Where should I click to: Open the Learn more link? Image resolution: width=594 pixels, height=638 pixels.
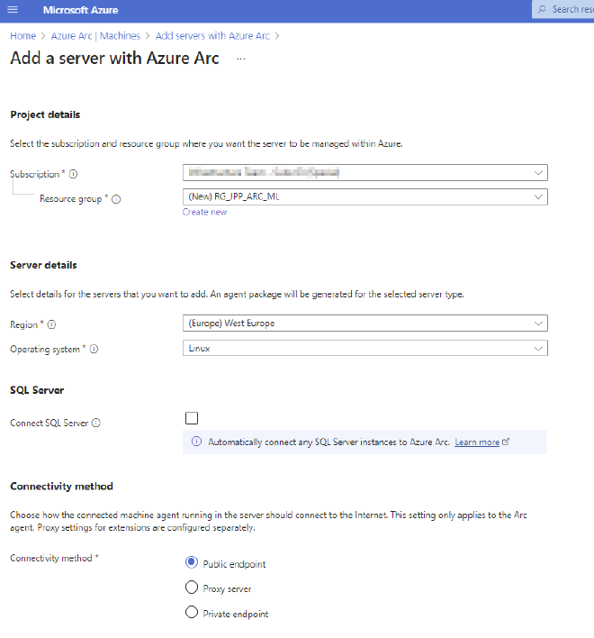pos(477,442)
